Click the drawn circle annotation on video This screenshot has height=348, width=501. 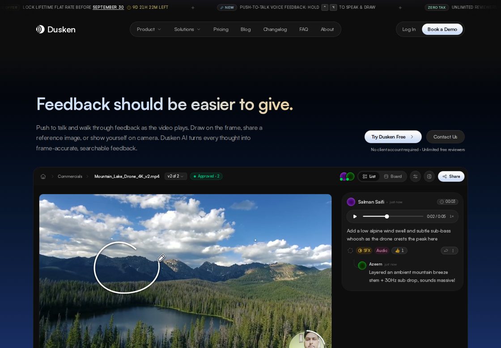click(127, 267)
